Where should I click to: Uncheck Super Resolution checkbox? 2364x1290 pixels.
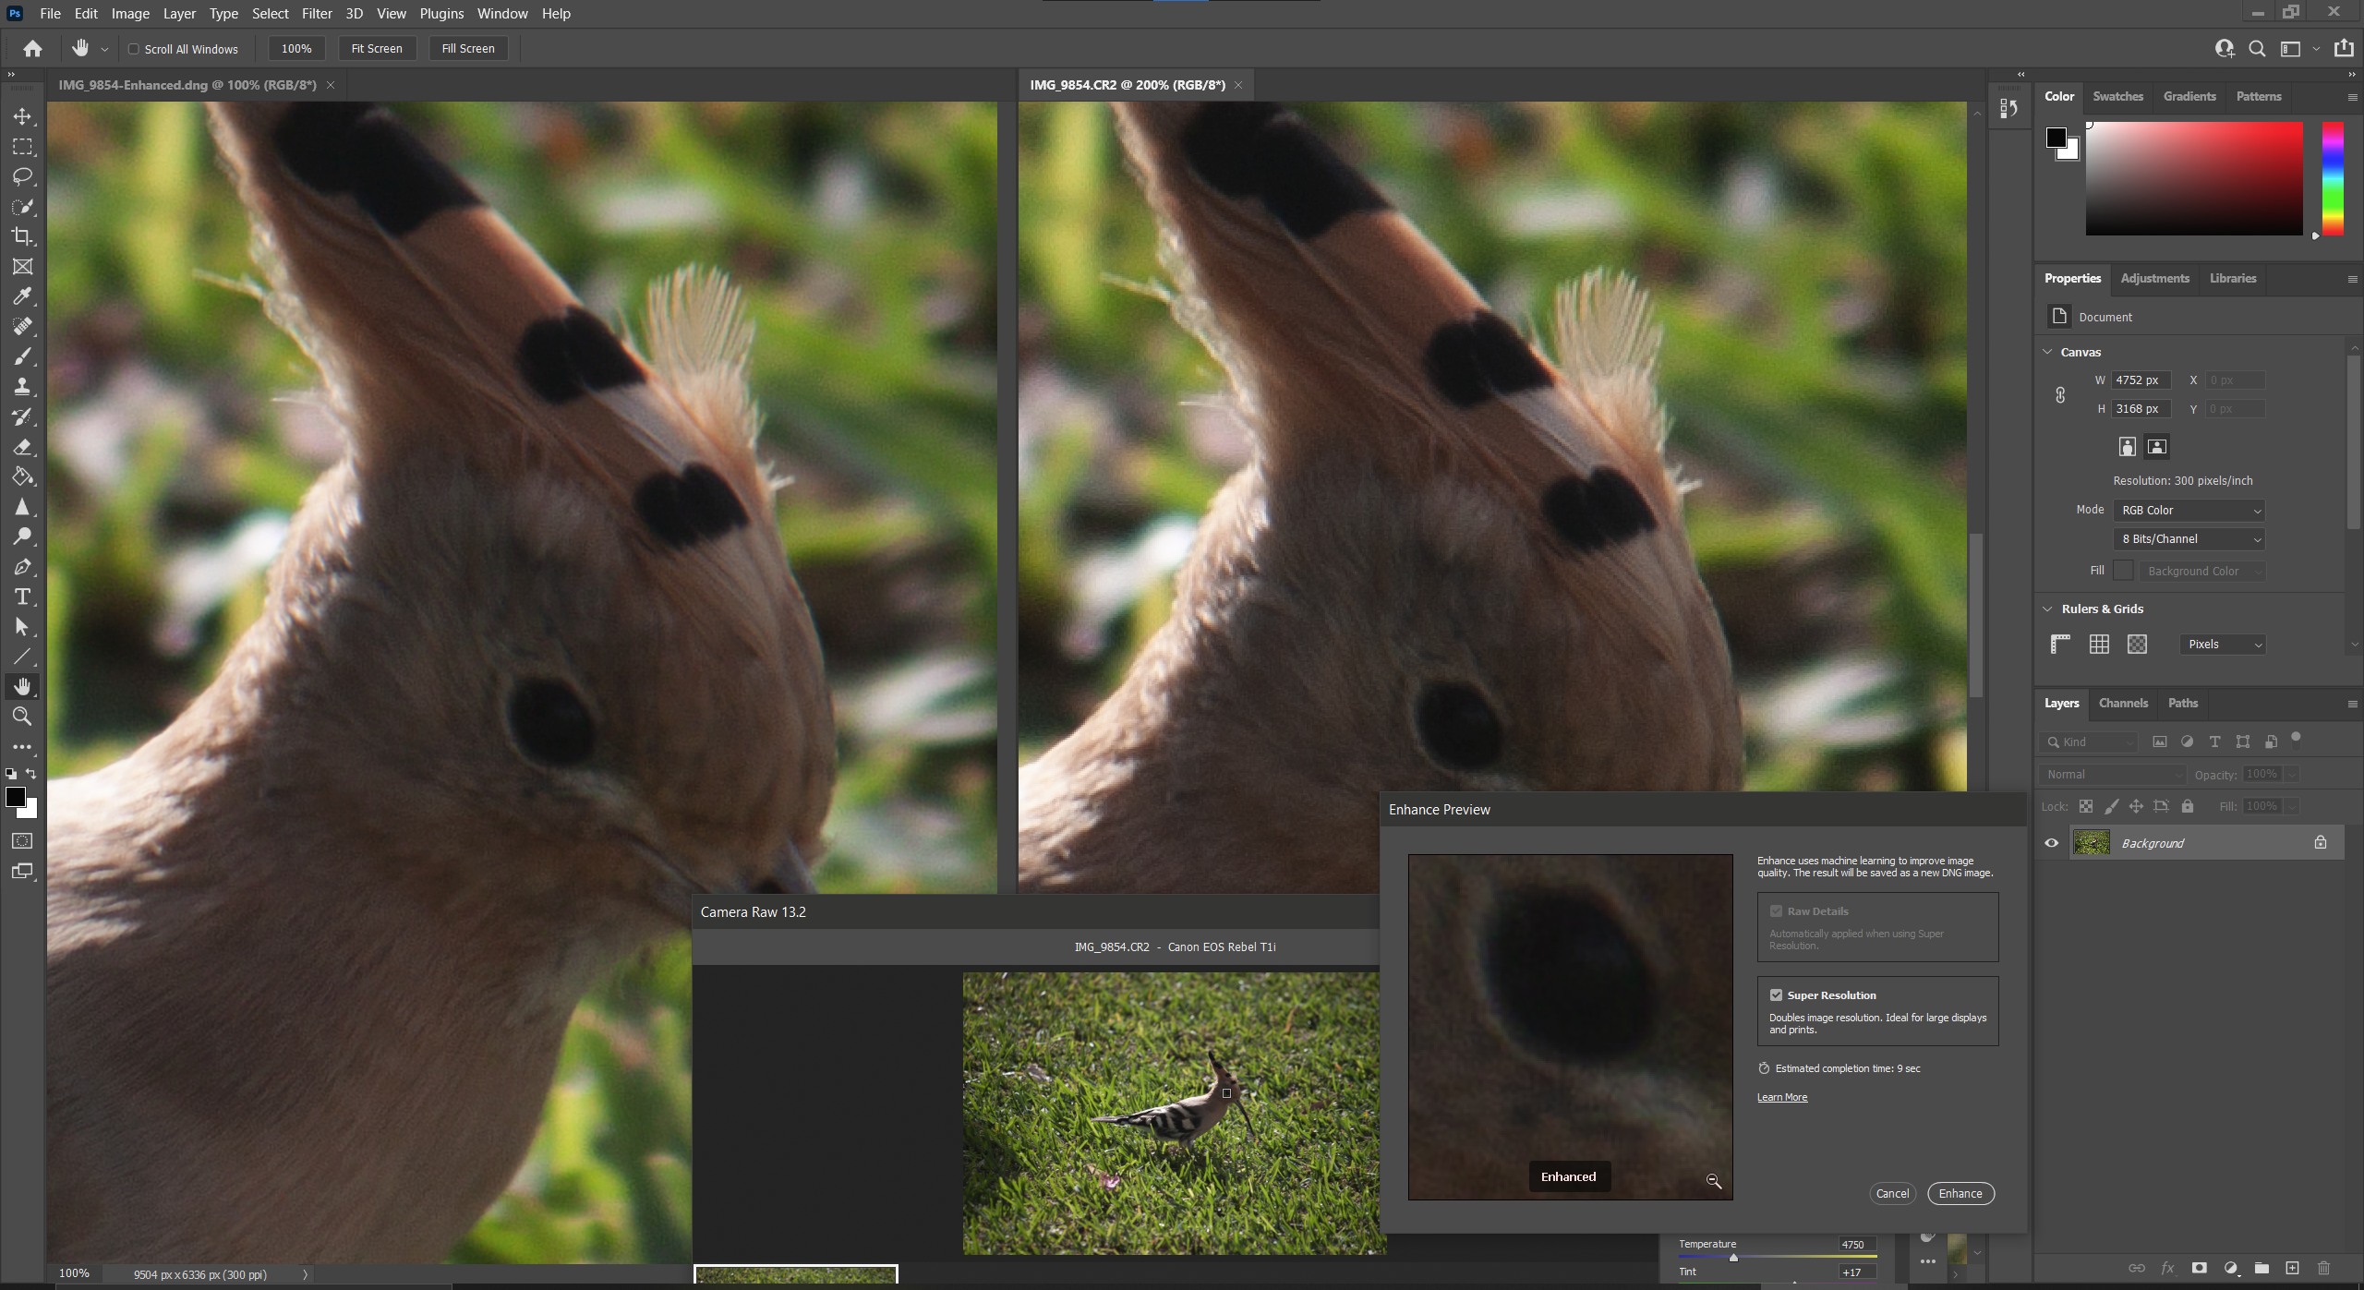tap(1776, 995)
